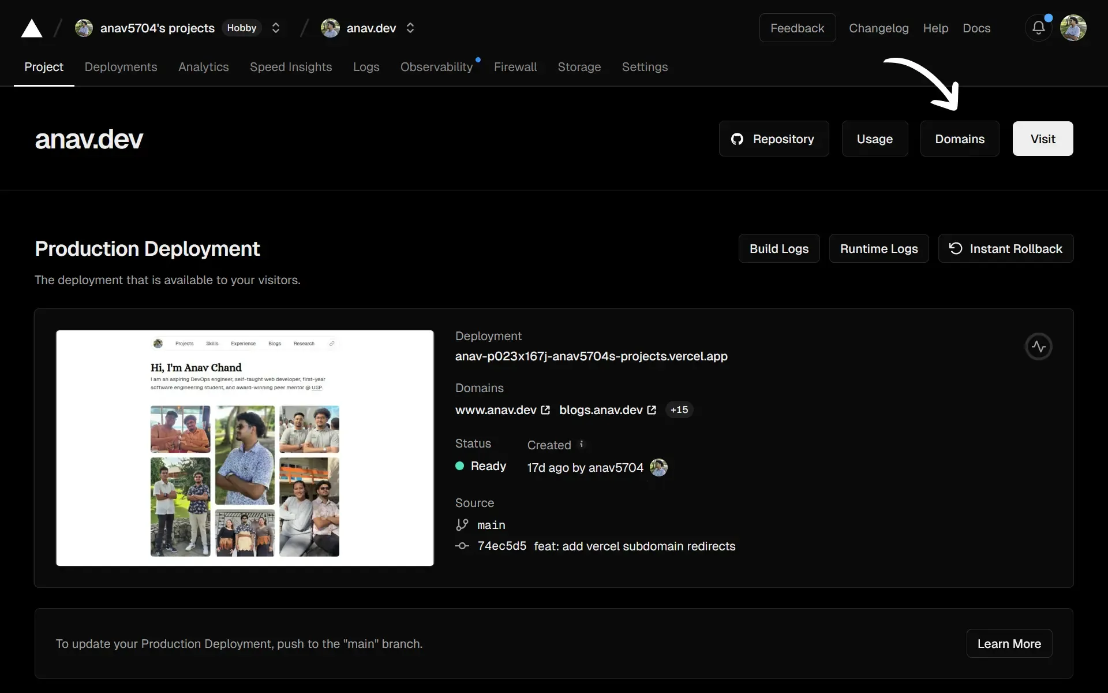This screenshot has height=693, width=1108.
Task: Switch to the Deployments tab
Action: 121,67
